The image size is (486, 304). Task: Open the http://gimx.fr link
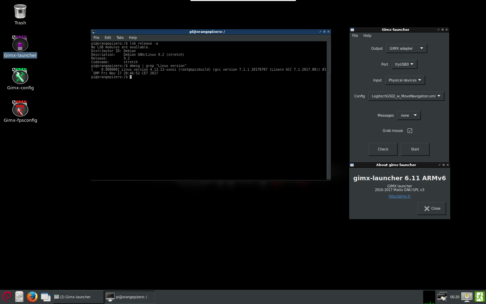click(x=400, y=196)
